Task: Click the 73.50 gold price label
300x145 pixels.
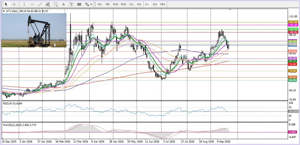Action: coord(293,71)
